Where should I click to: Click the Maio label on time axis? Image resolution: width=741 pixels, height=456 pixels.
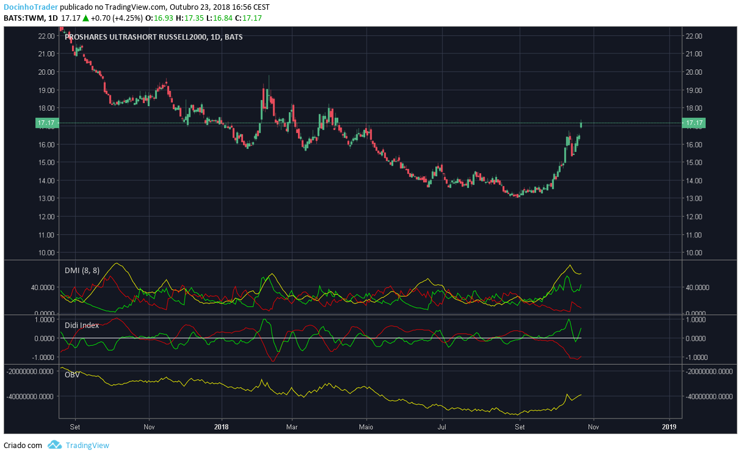click(x=366, y=427)
